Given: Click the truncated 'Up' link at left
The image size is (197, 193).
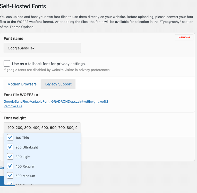Looking at the screenshot, I should [x=2, y=168].
